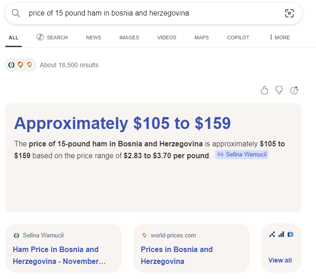This screenshot has height=279, width=316.
Task: Open the AI answer info icon
Action: point(295,90)
